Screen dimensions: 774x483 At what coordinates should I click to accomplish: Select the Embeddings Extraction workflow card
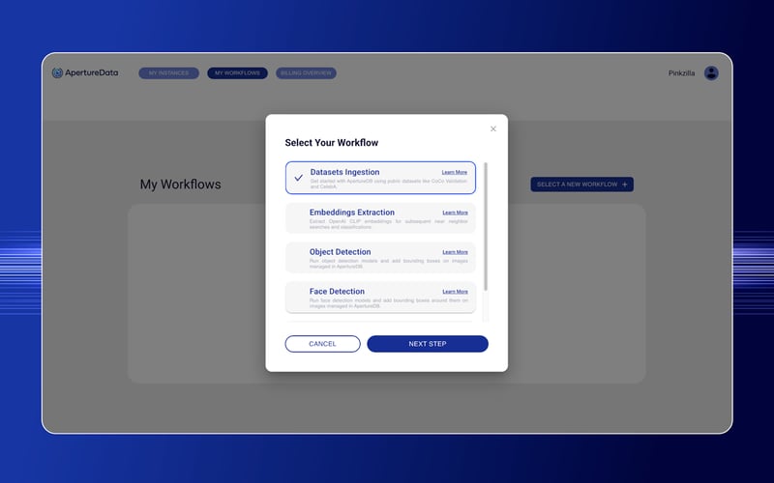coord(380,218)
